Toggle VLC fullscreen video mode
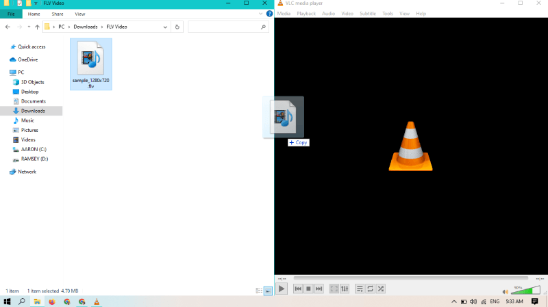This screenshot has width=548, height=307. tap(334, 289)
